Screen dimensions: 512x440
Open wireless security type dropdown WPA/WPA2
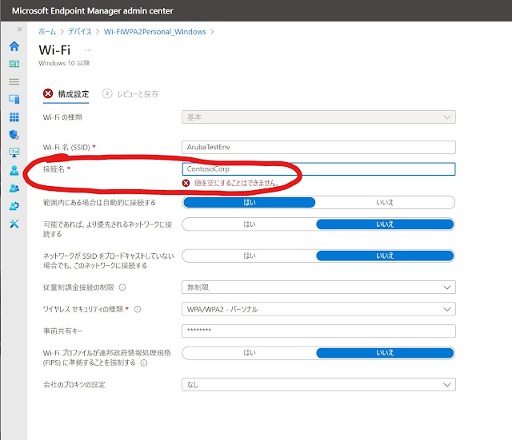pos(318,309)
